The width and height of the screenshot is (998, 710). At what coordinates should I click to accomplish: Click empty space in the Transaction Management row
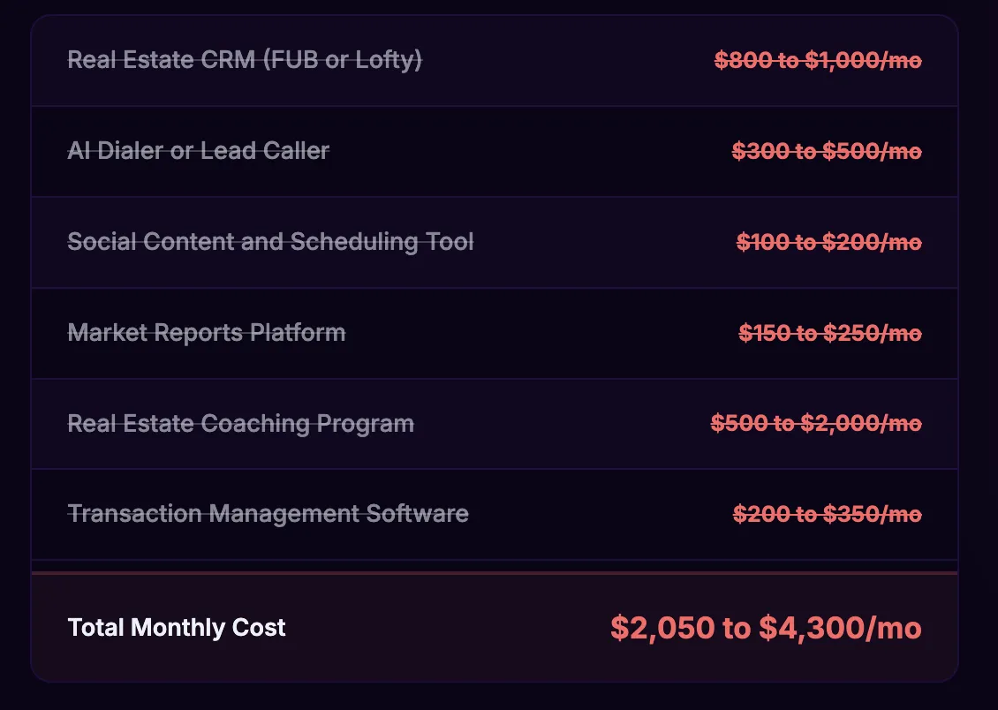(x=598, y=514)
